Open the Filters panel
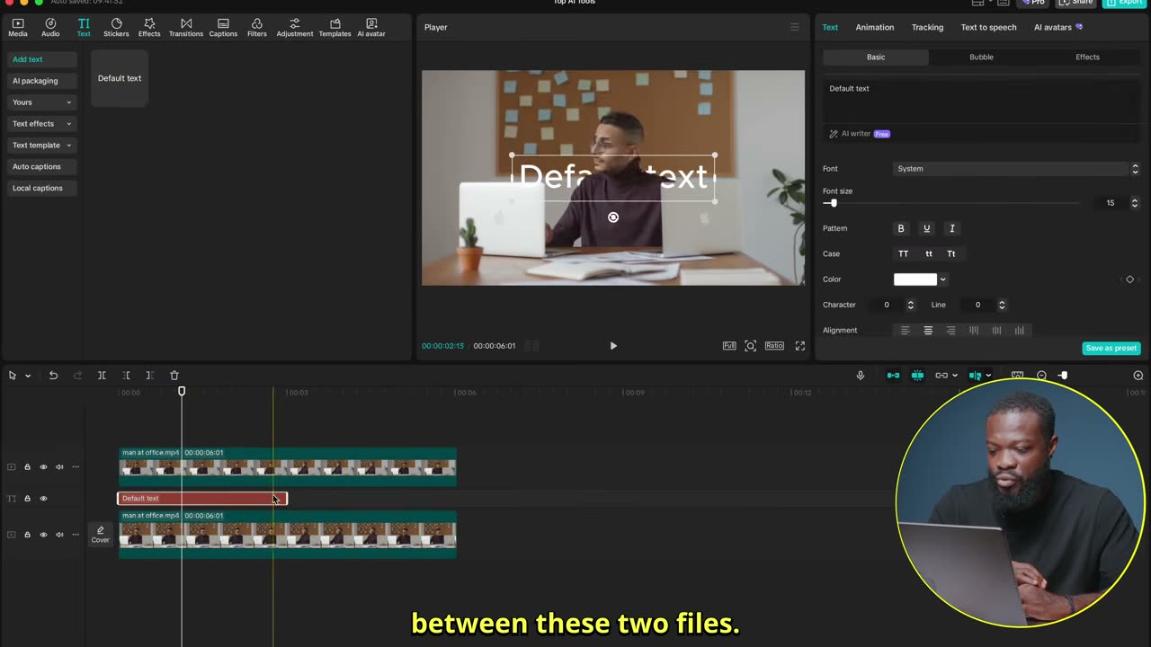Viewport: 1151px width, 647px height. pyautogui.click(x=257, y=28)
